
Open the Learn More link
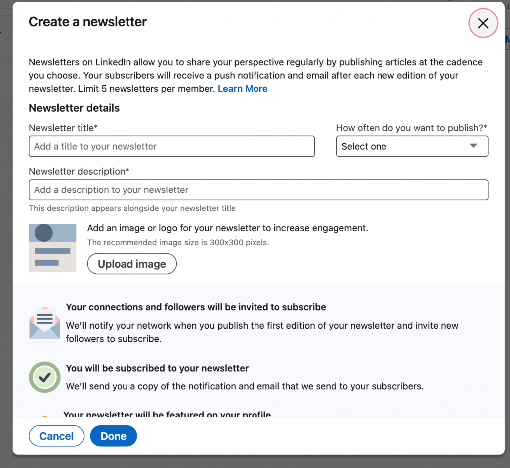tap(243, 89)
